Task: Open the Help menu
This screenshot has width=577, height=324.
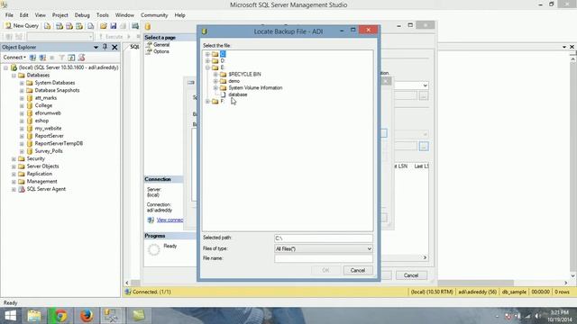Action: 179,15
